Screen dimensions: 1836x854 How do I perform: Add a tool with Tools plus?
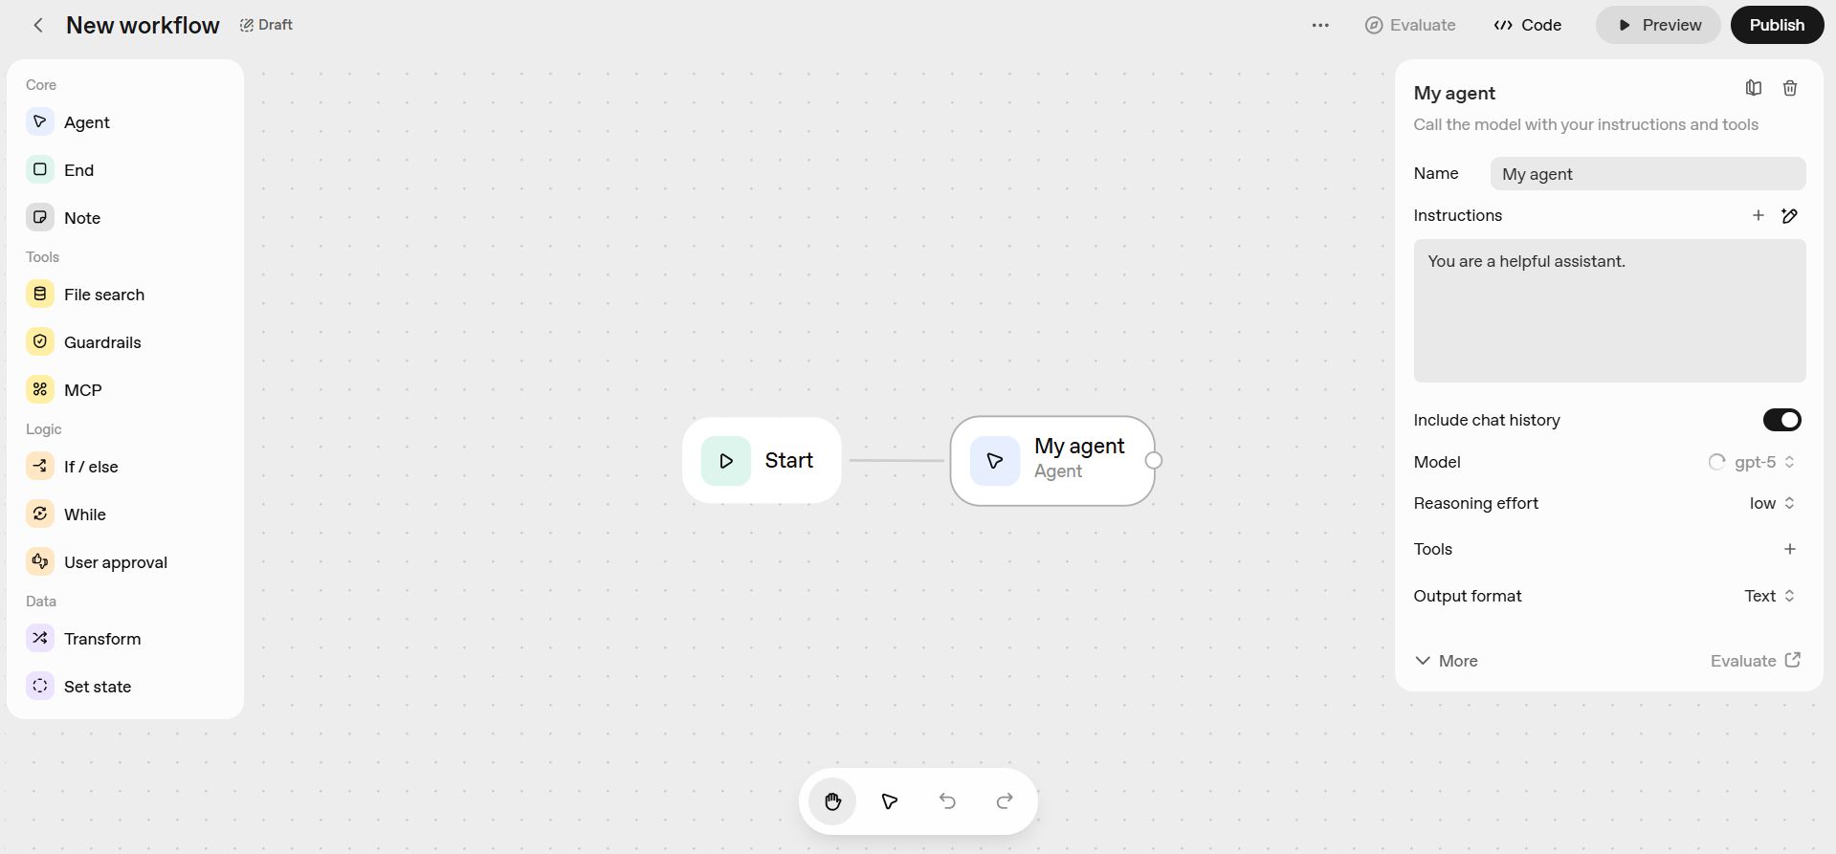[x=1790, y=549]
